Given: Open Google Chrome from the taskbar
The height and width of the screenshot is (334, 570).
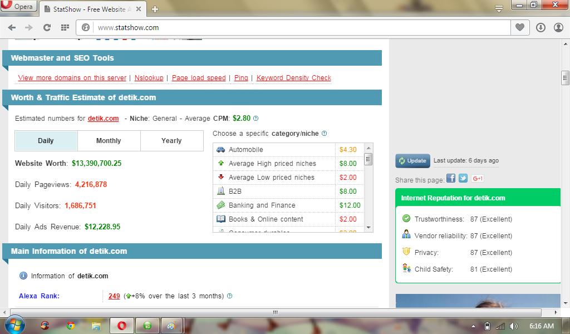Looking at the screenshot, I should [x=71, y=325].
